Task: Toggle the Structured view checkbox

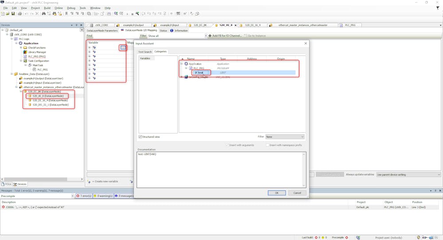Action: (x=140, y=137)
